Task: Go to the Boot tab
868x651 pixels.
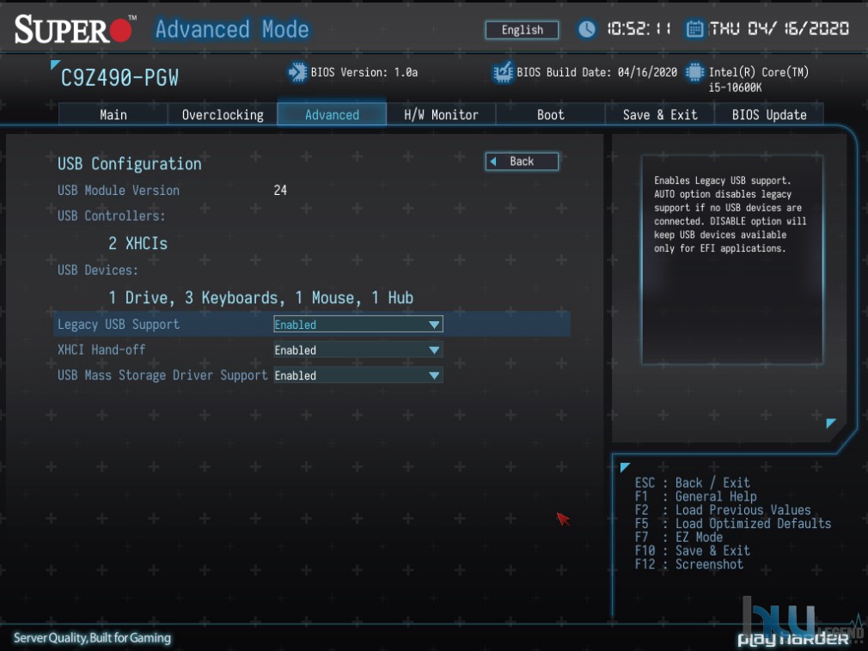Action: pos(550,114)
